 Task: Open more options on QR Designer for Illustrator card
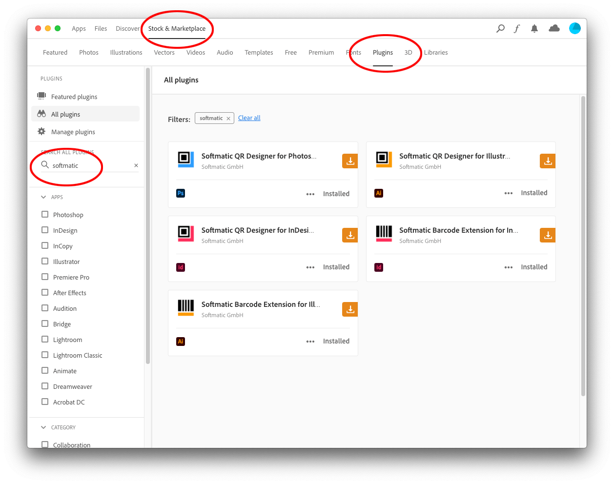pyautogui.click(x=509, y=193)
